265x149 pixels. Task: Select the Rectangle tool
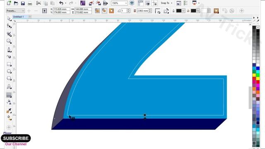[x=9, y=64]
